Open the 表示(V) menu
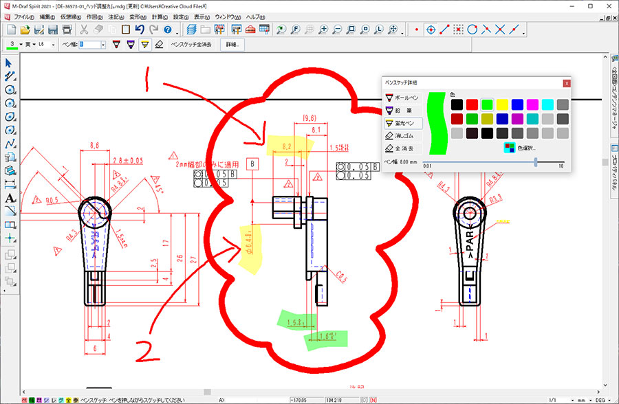This screenshot has width=619, height=404. click(x=202, y=16)
